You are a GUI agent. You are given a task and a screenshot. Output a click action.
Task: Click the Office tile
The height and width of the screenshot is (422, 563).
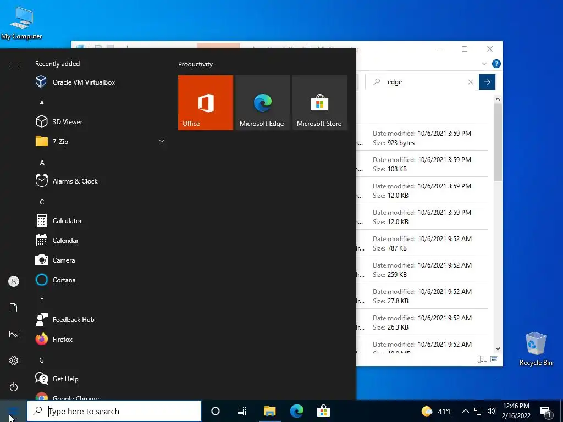(206, 103)
